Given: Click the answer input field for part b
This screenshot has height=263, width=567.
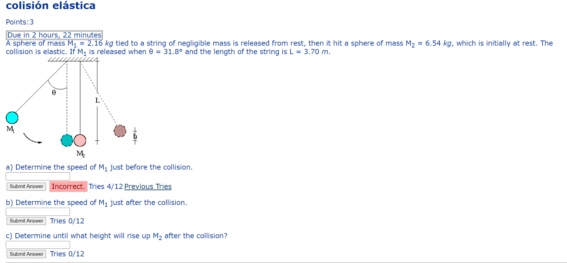Looking at the screenshot, I should [38, 212].
